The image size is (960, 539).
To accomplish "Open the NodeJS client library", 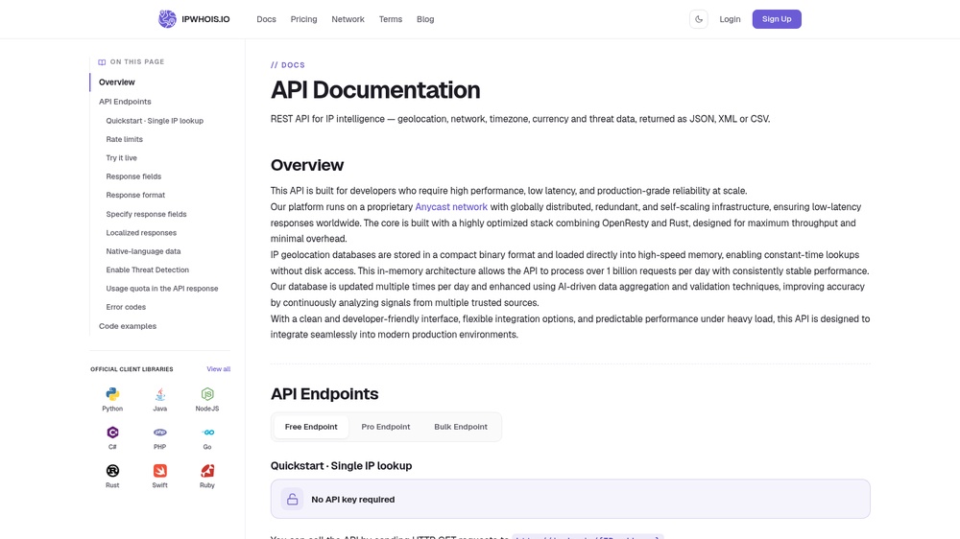I will click(207, 400).
